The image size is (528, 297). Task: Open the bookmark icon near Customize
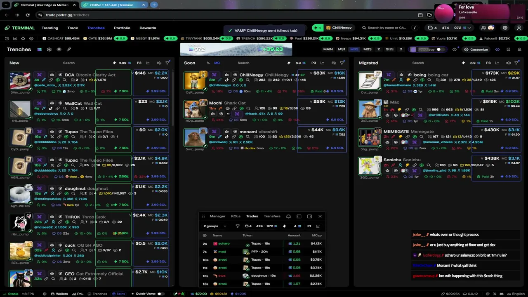pos(508,49)
